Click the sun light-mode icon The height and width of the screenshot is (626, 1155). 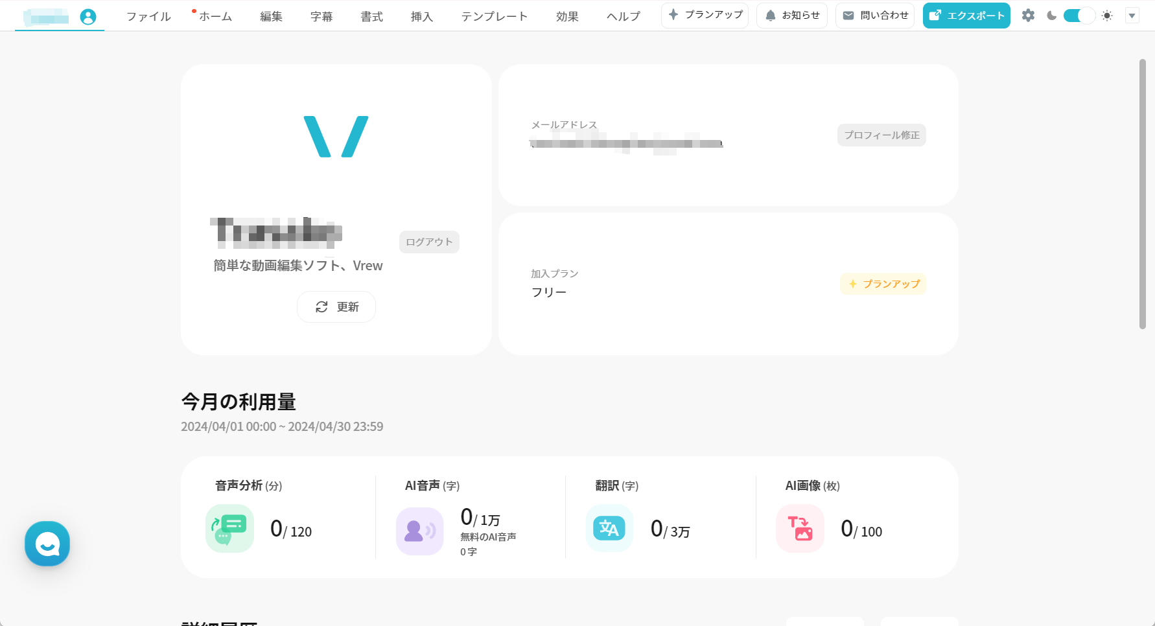pos(1107,15)
